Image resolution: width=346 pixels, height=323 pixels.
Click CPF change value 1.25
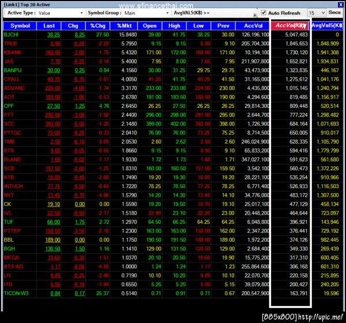(80, 106)
